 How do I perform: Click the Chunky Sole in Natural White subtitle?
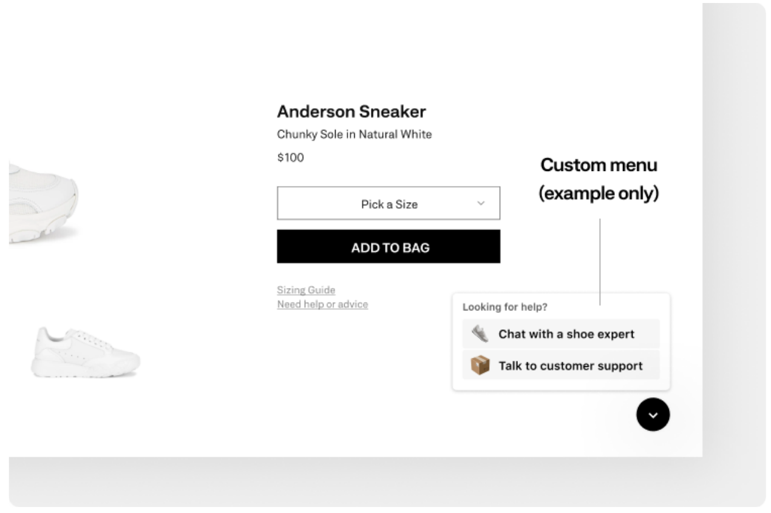tap(355, 135)
